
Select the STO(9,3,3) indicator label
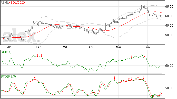click(x=8, y=76)
